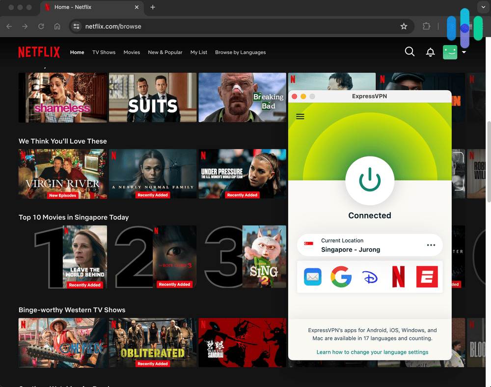Open Netflix search

coord(409,52)
